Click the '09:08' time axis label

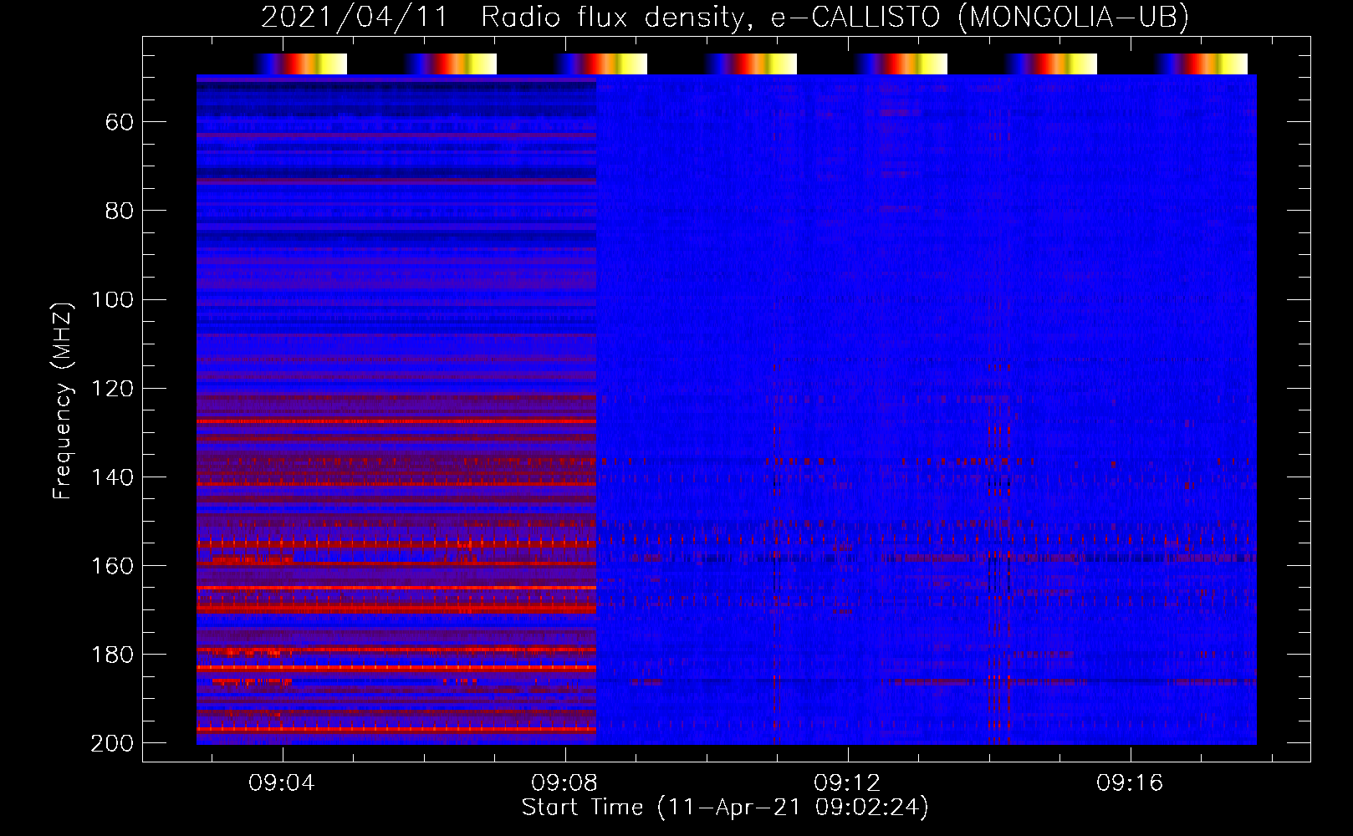coord(565,782)
